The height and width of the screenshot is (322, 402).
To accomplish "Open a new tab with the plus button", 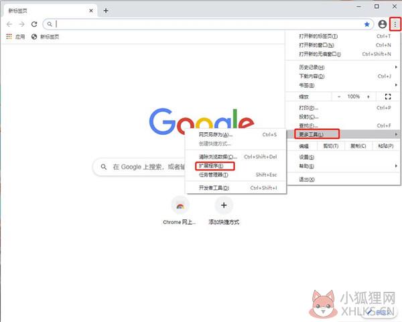I will coord(106,11).
